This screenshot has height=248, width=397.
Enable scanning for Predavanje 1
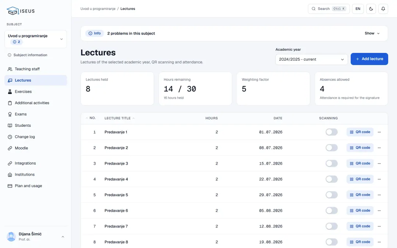pyautogui.click(x=332, y=132)
